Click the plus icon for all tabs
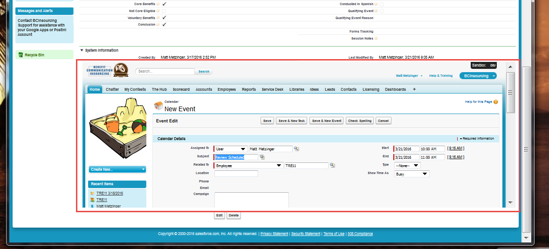The height and width of the screenshot is (249, 549). 415,89
